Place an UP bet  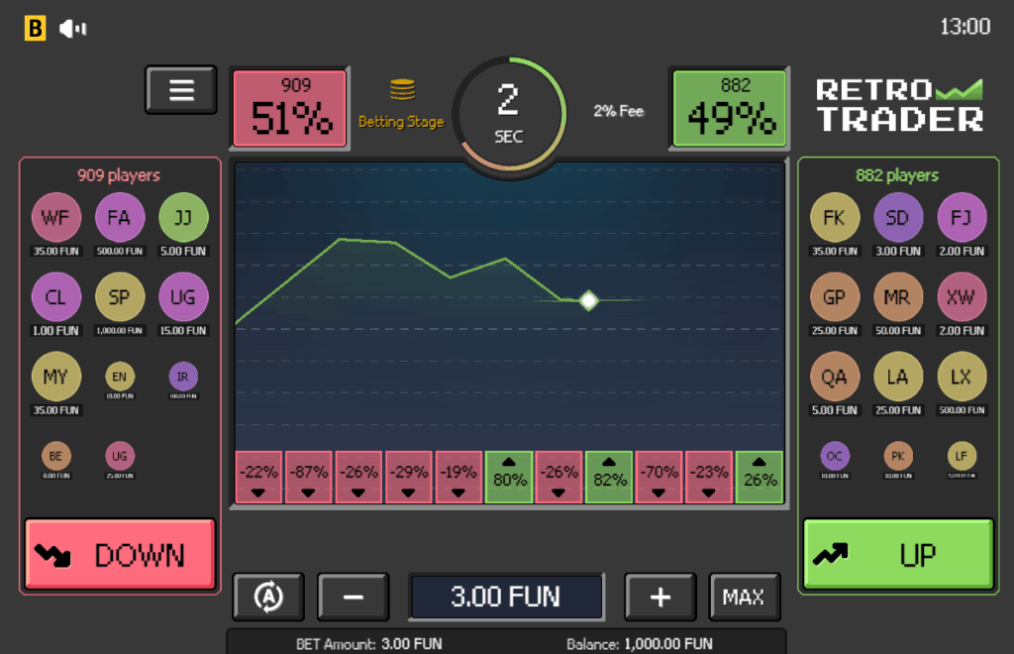pyautogui.click(x=898, y=554)
